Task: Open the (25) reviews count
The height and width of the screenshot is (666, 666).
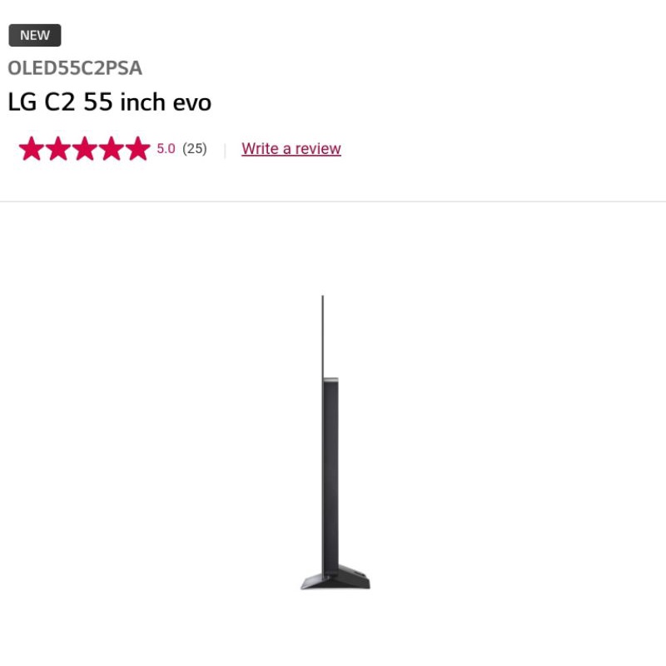Action: click(195, 149)
